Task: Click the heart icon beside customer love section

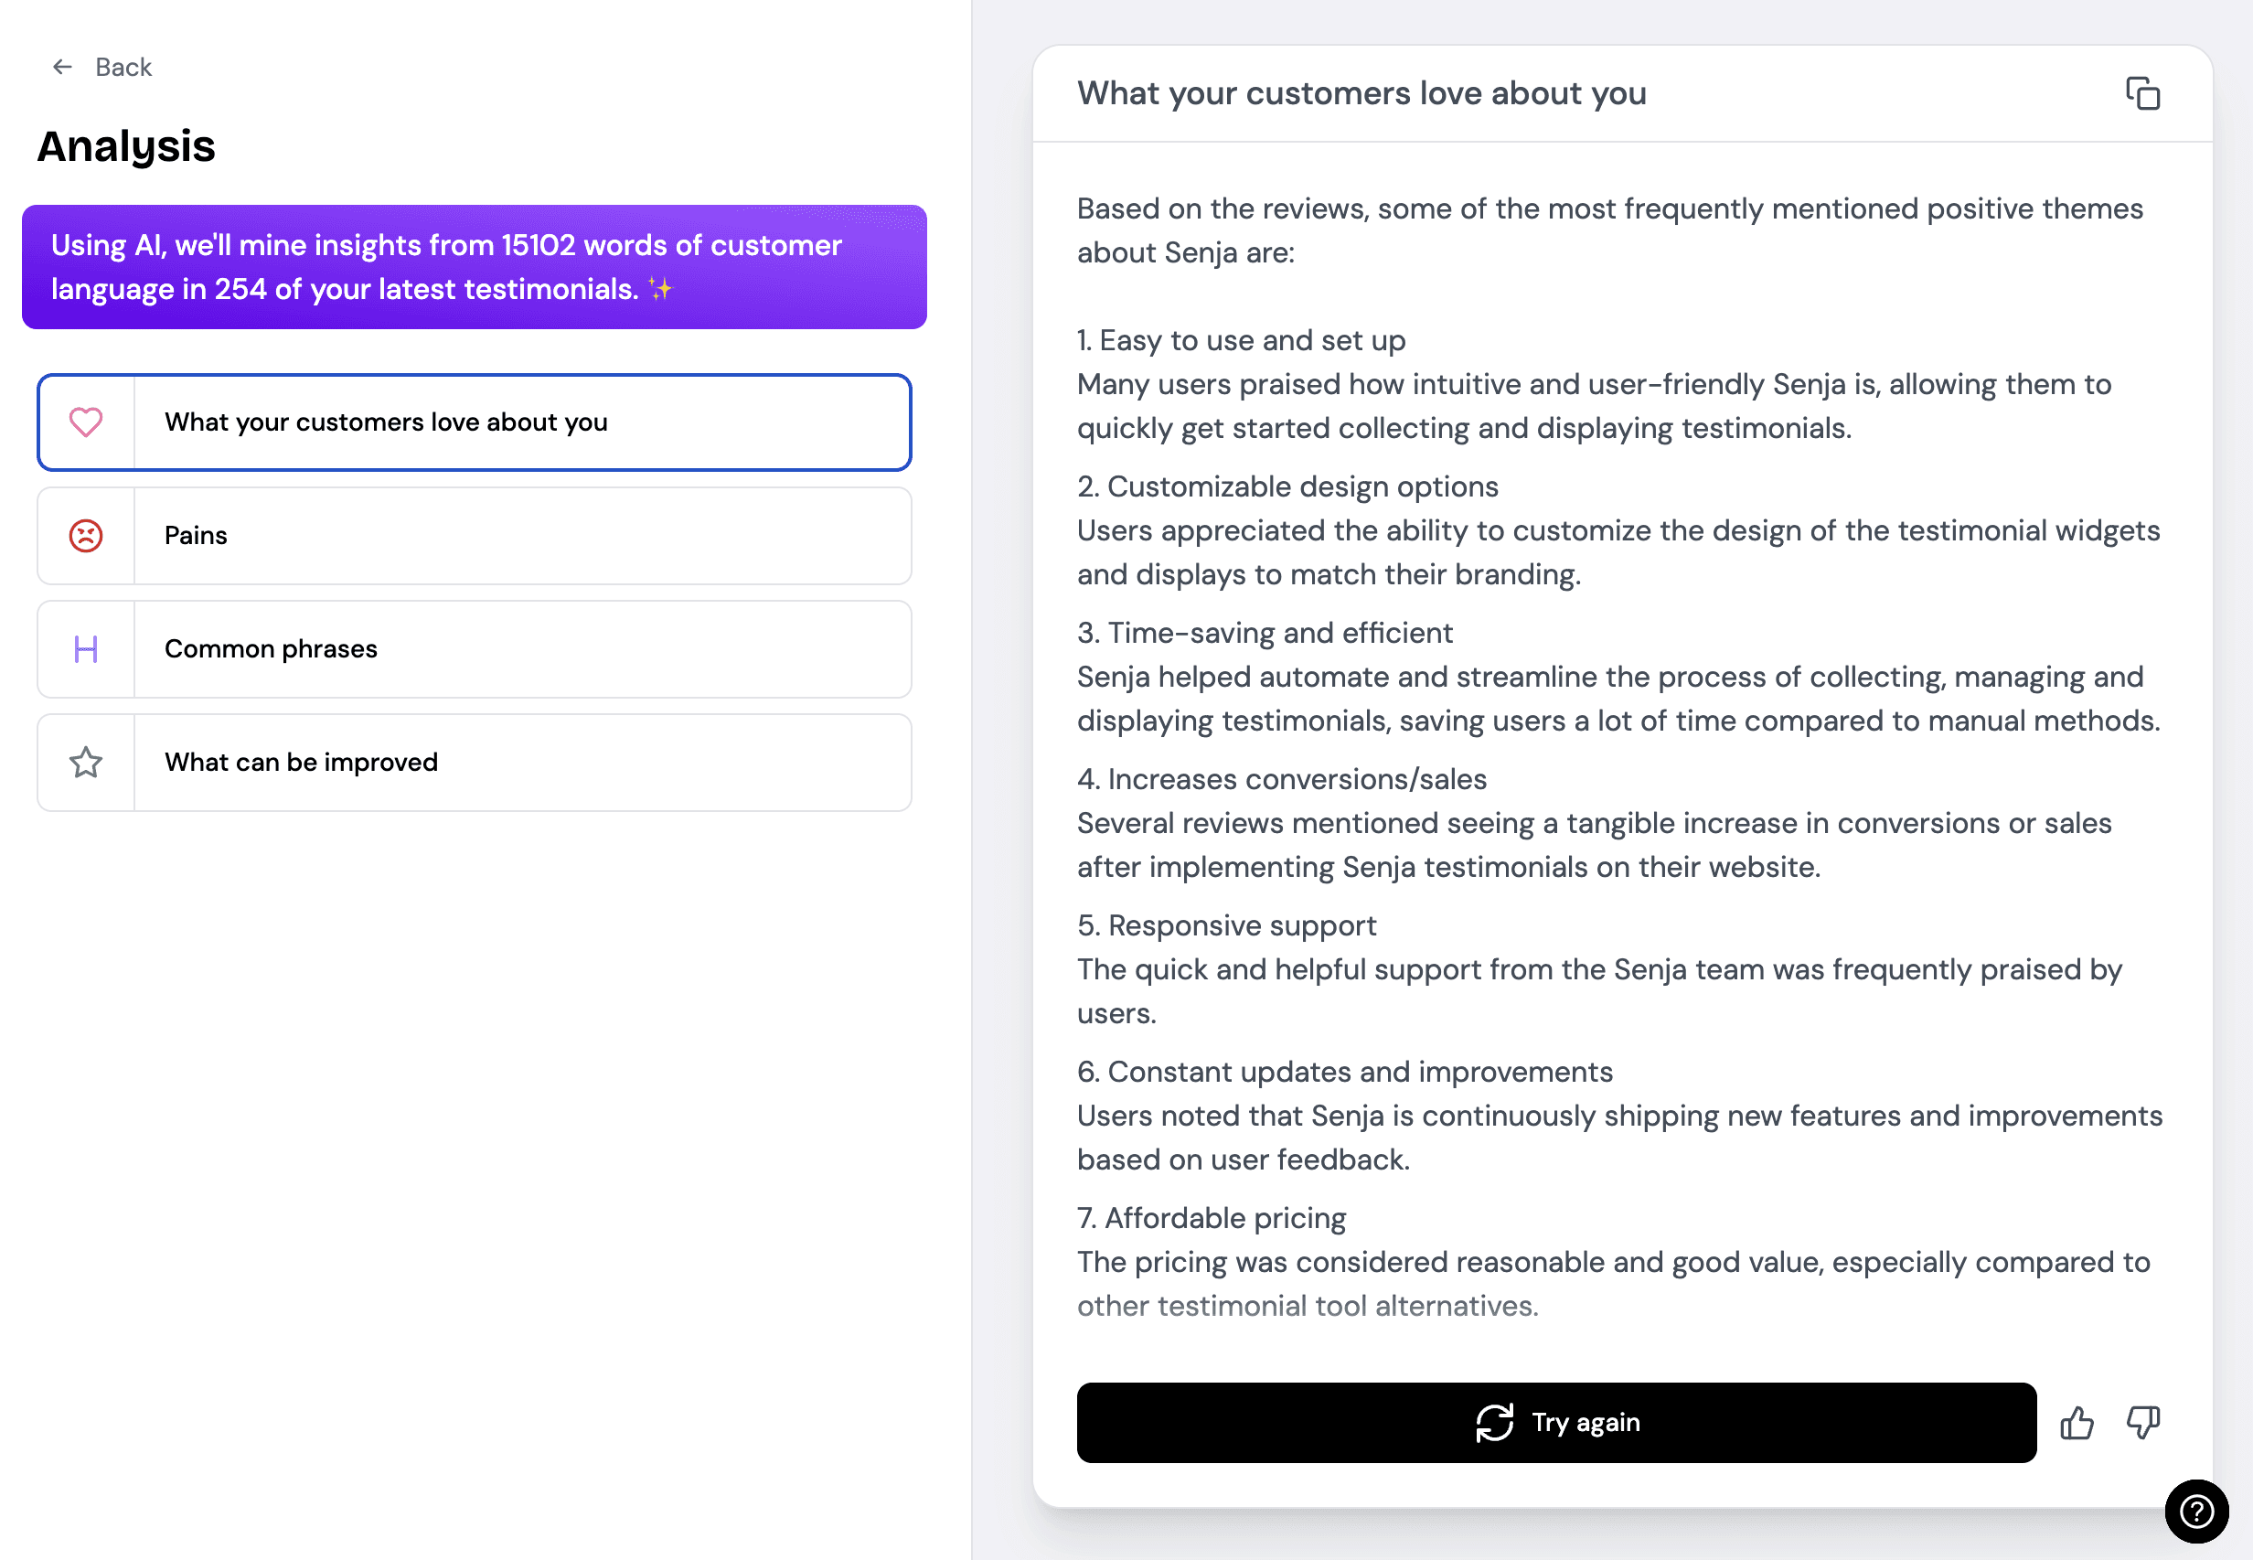Action: [86, 422]
